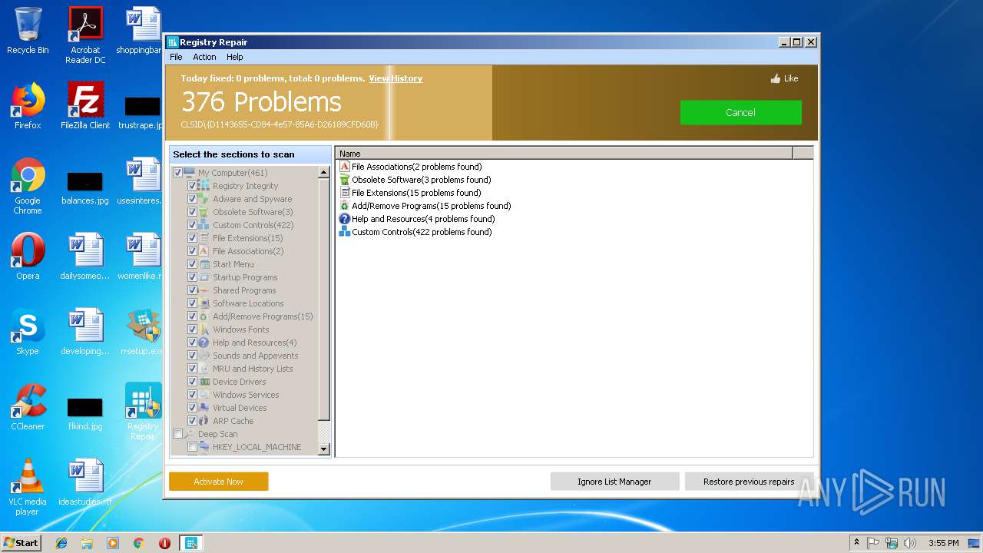The width and height of the screenshot is (983, 553).
Task: Click the volume speaker icon in system tray
Action: click(910, 543)
